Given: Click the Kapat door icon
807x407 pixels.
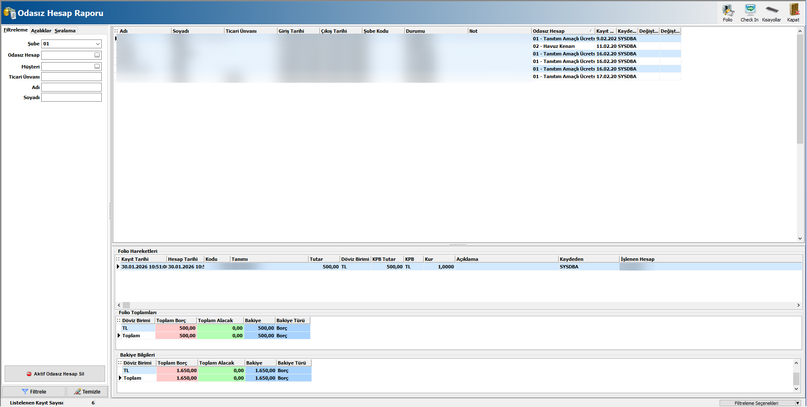Looking at the screenshot, I should point(794,13).
